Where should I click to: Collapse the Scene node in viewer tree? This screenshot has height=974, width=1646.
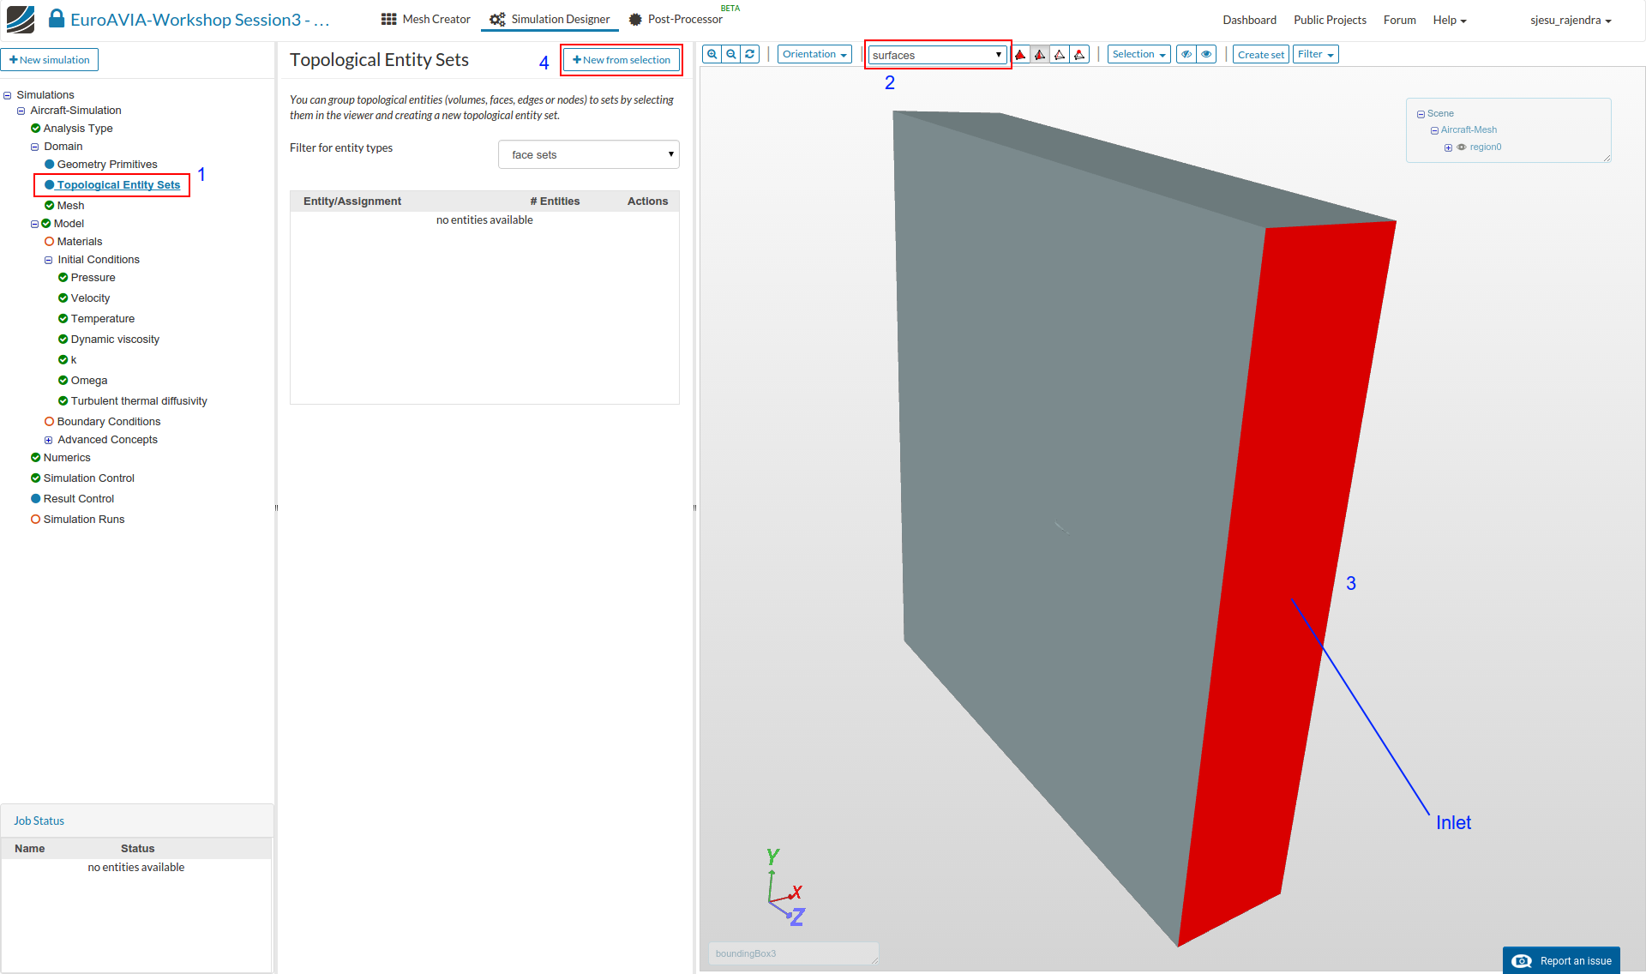[1421, 114]
